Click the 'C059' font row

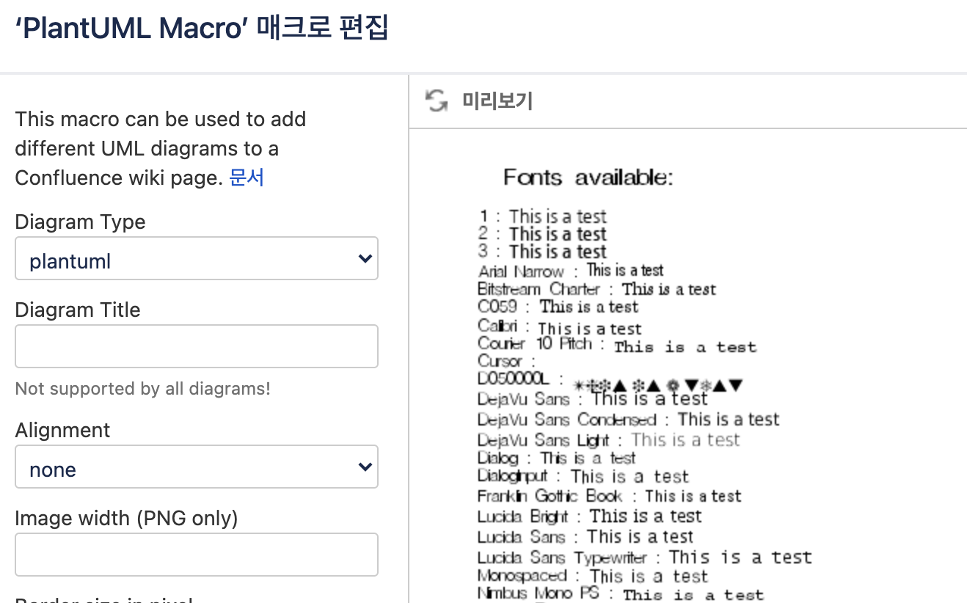click(x=558, y=307)
